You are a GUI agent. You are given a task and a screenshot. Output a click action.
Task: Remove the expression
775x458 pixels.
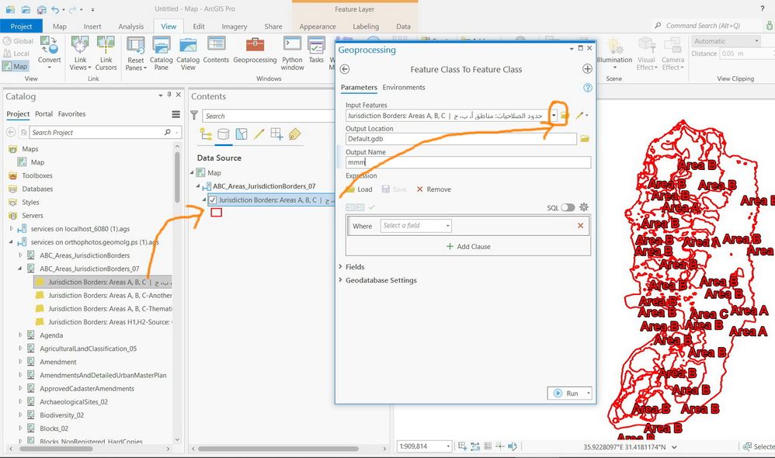pyautogui.click(x=434, y=189)
